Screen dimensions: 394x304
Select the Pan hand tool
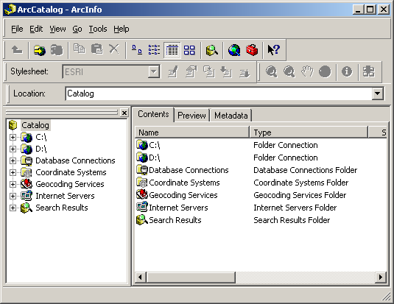(x=307, y=71)
